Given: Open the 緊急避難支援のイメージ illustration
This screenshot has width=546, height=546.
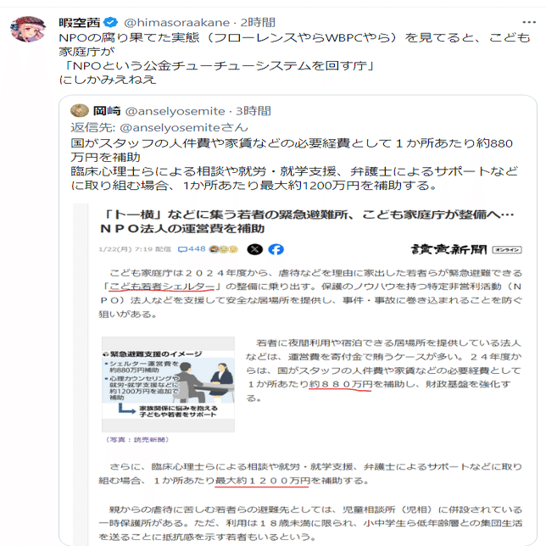Looking at the screenshot, I should tap(168, 384).
